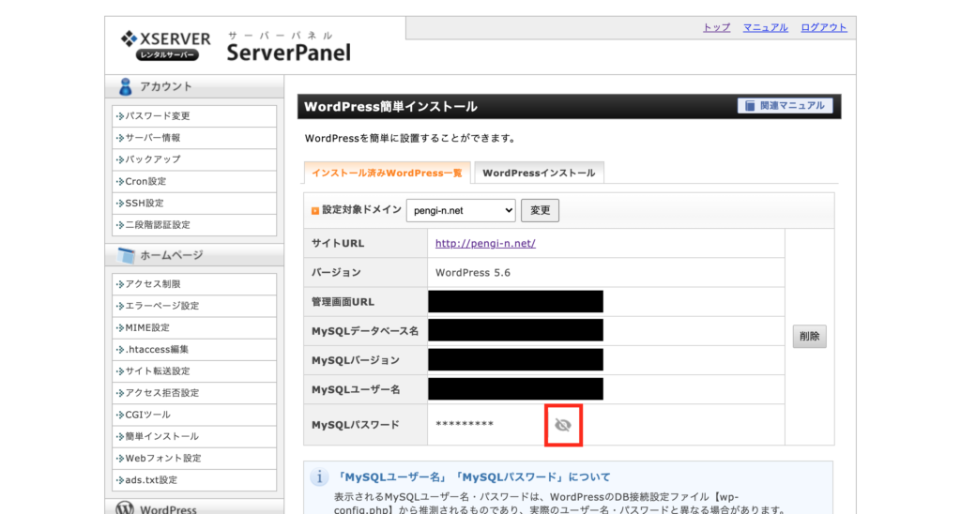Open サーバー情報 in the sidebar
This screenshot has height=514, width=961.
pos(194,138)
